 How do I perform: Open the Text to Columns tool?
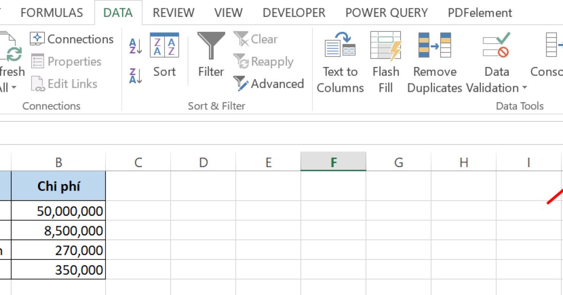(x=340, y=61)
